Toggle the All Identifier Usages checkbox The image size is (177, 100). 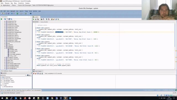[3, 82]
